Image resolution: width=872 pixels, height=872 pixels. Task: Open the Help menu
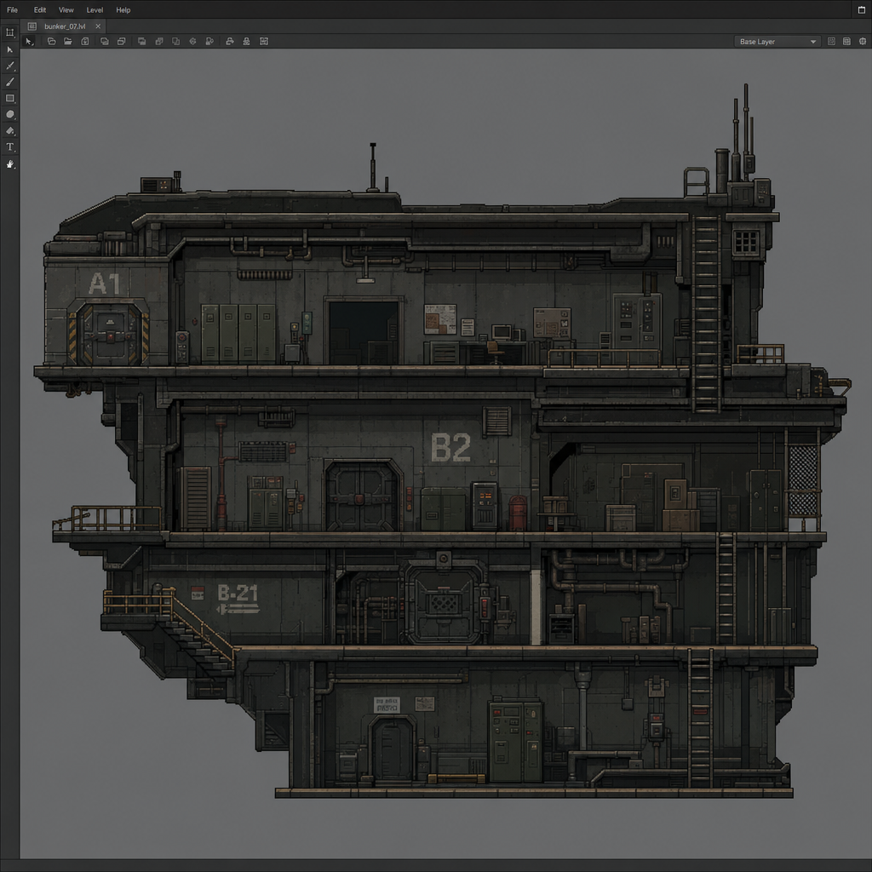pos(123,10)
